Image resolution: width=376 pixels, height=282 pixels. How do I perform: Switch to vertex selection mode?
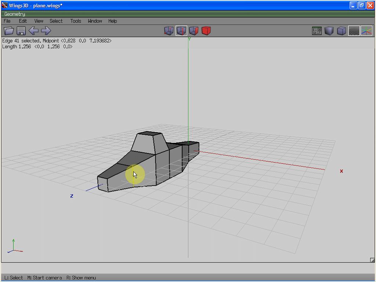[x=169, y=31]
